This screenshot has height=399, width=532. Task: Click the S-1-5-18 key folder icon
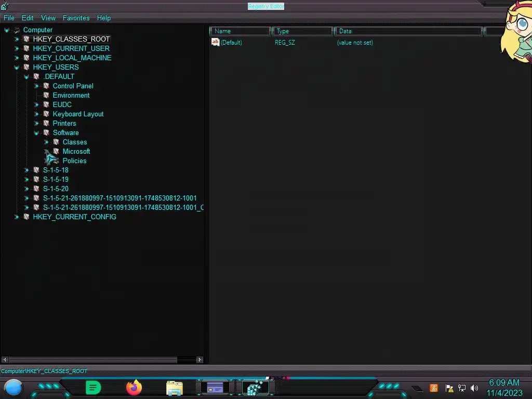36,170
